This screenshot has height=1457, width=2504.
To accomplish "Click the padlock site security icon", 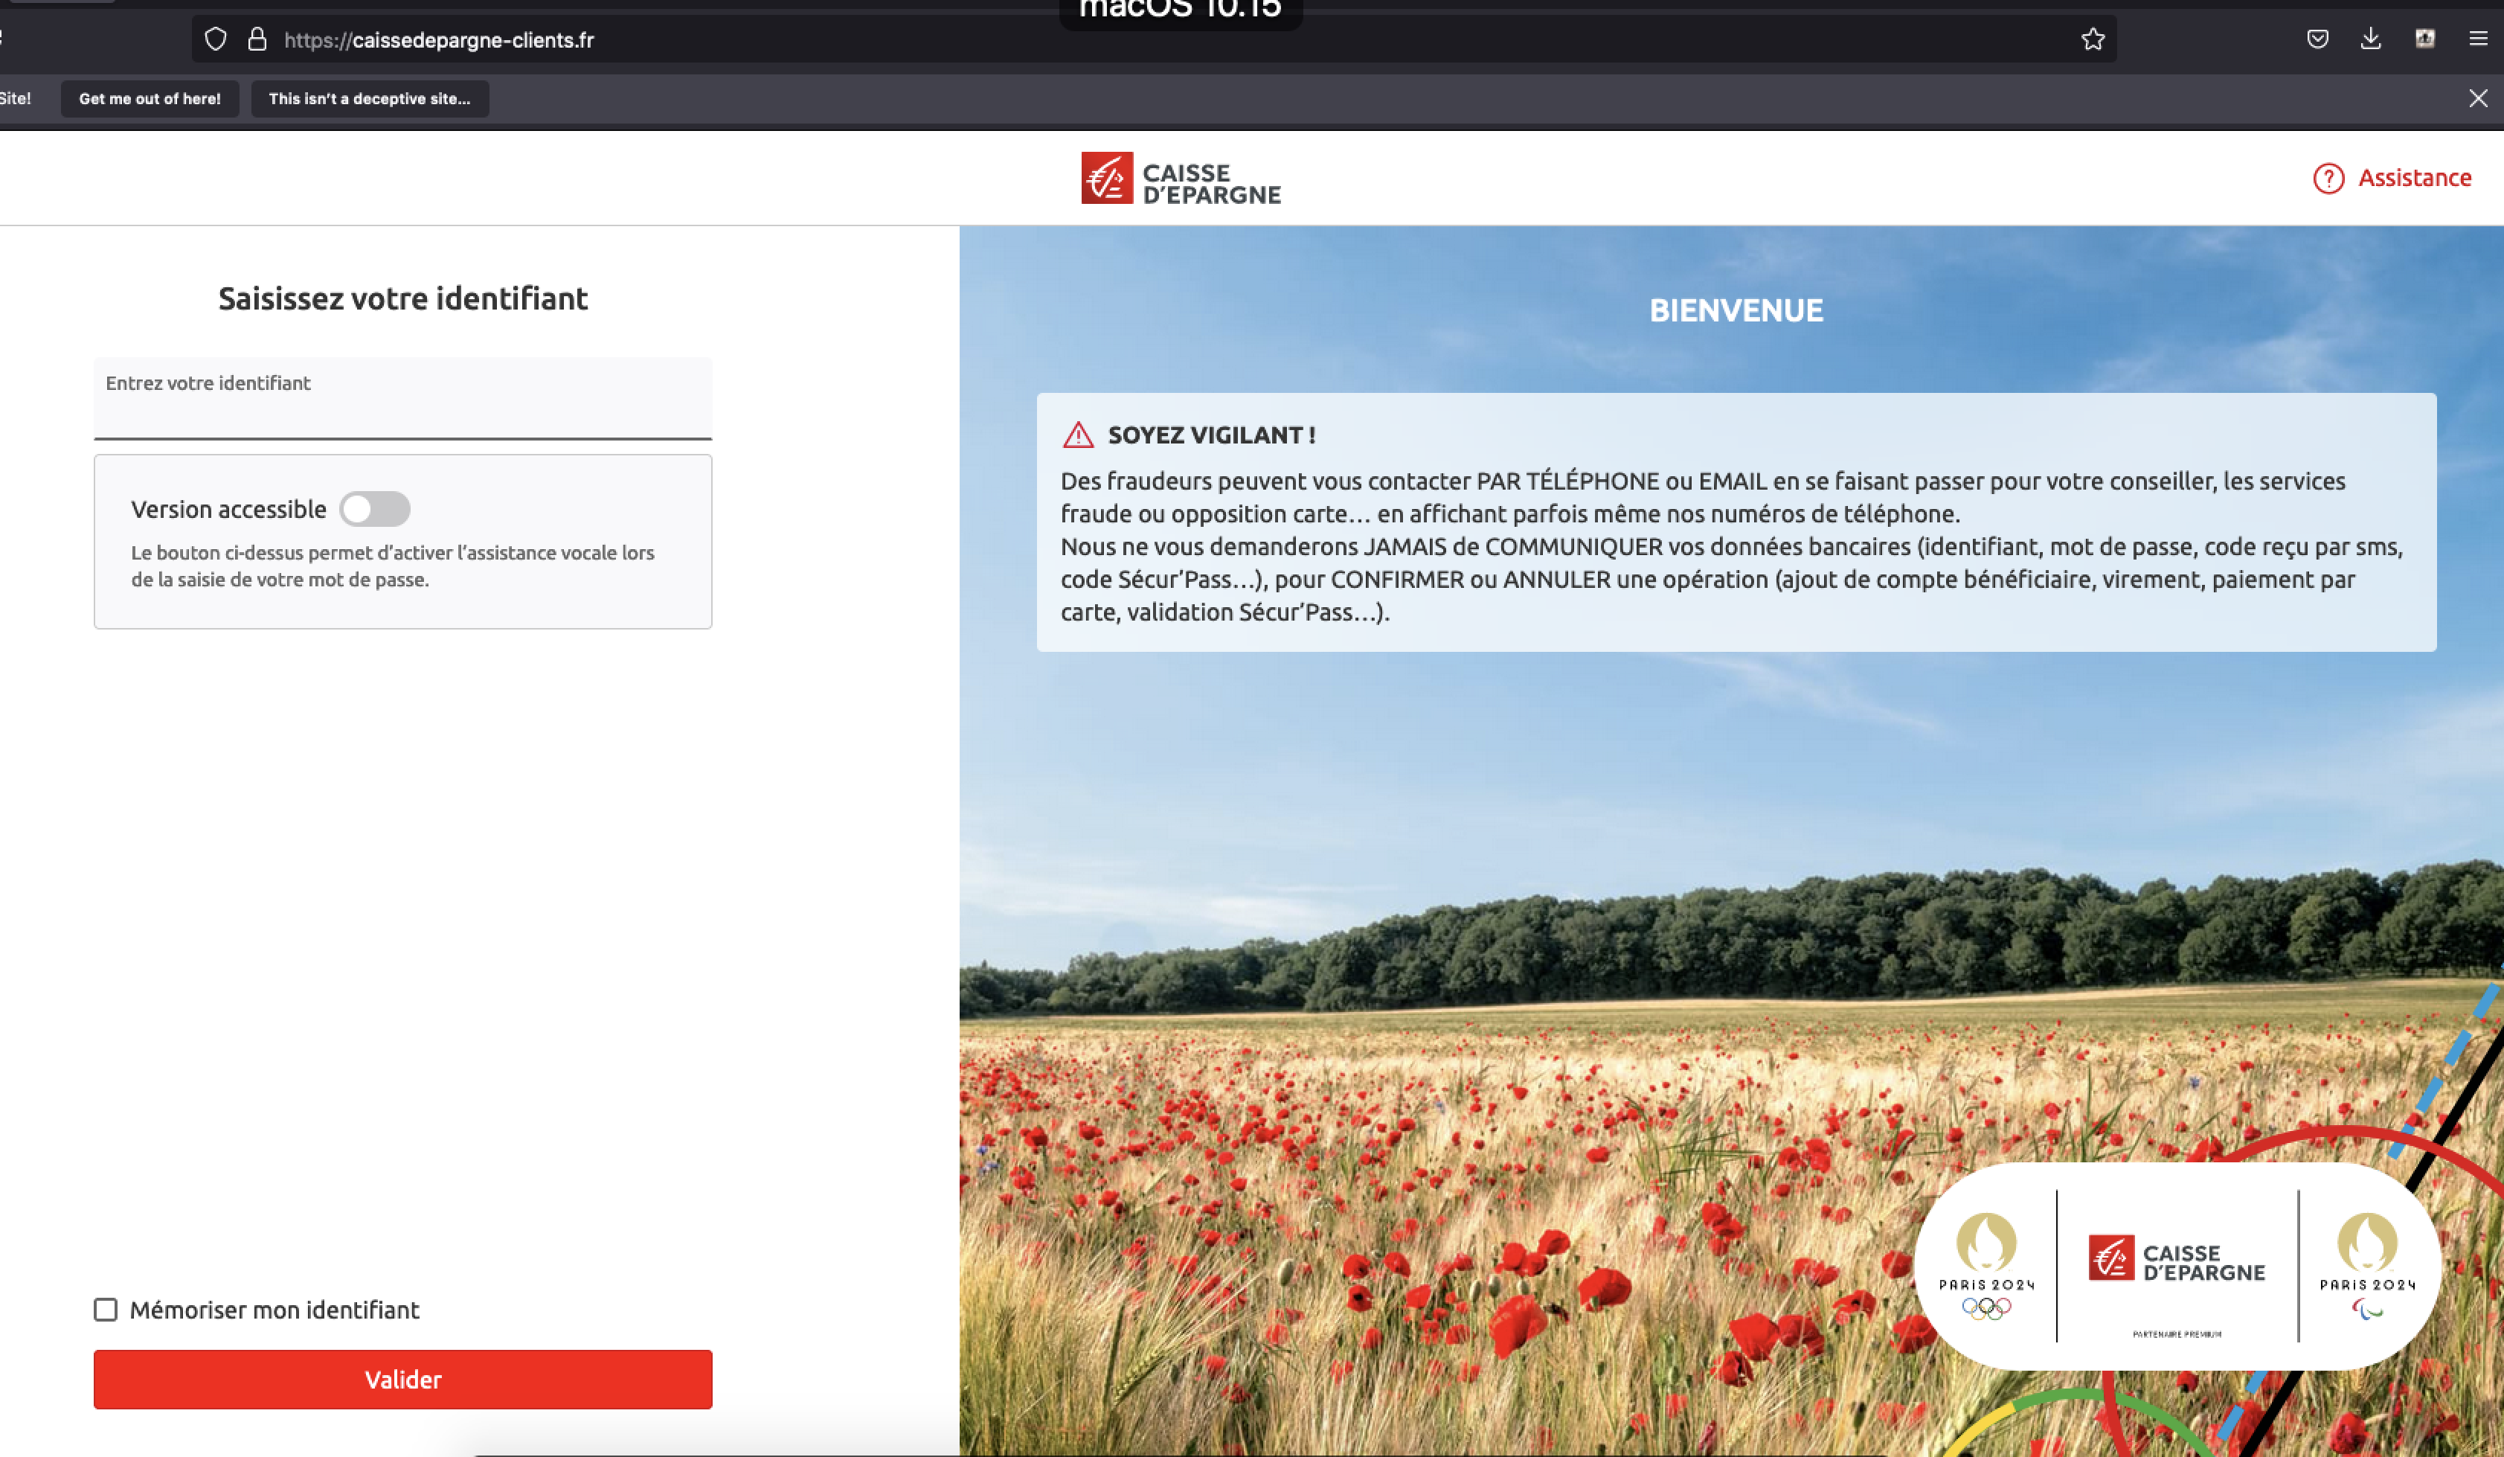I will coord(257,39).
